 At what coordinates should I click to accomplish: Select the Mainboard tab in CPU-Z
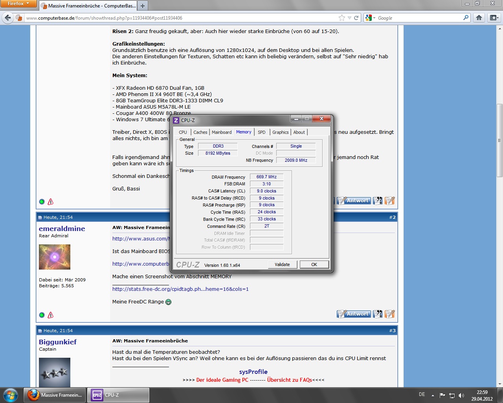click(222, 132)
